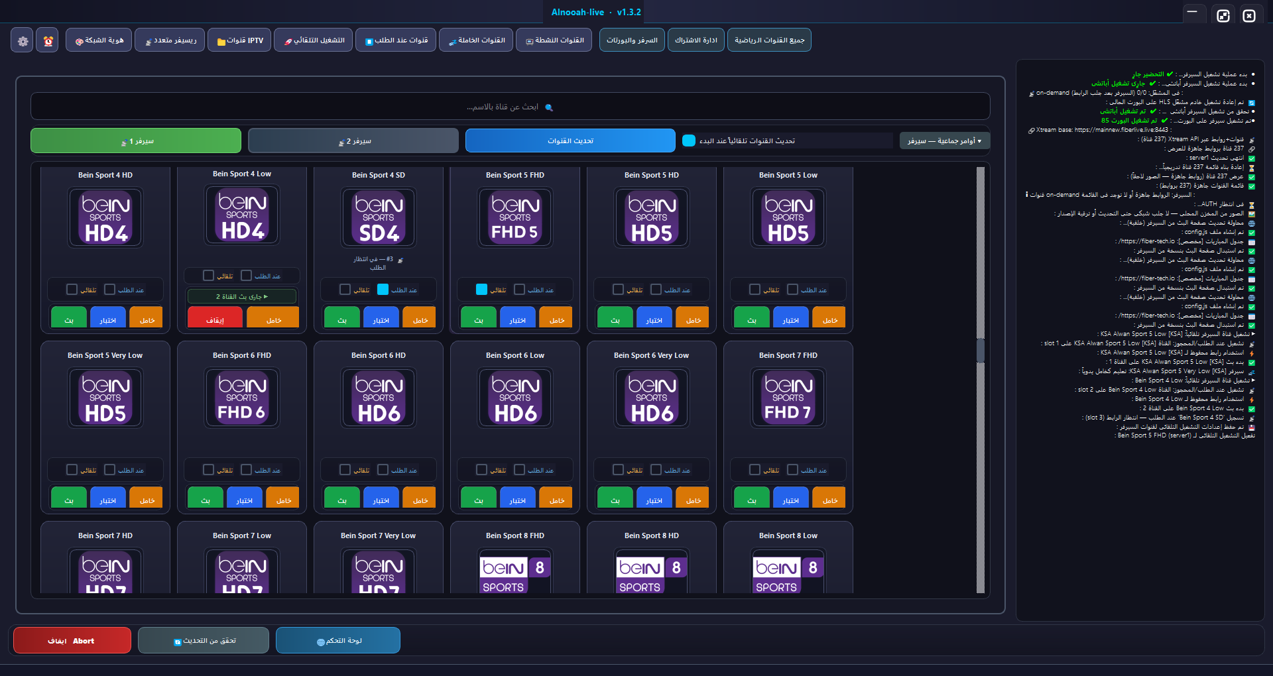Toggle auto-update channels on startup checkbox

click(x=689, y=141)
